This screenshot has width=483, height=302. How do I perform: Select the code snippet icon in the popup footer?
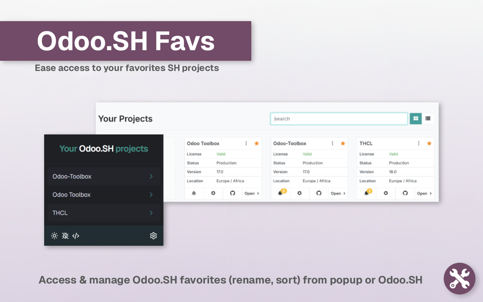(76, 236)
